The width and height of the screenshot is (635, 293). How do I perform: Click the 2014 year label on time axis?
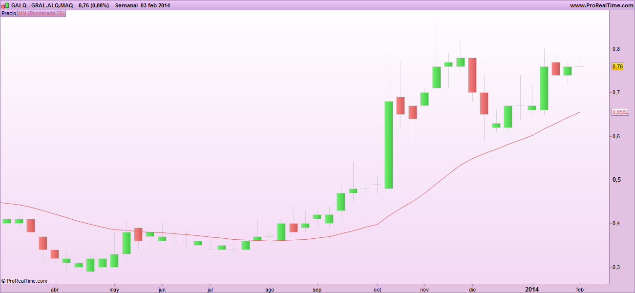point(532,289)
